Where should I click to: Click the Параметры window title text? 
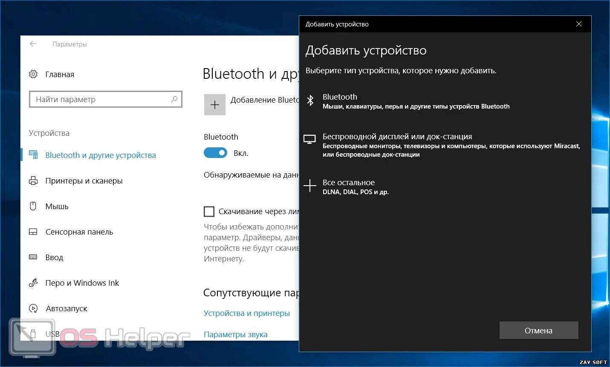tap(69, 44)
